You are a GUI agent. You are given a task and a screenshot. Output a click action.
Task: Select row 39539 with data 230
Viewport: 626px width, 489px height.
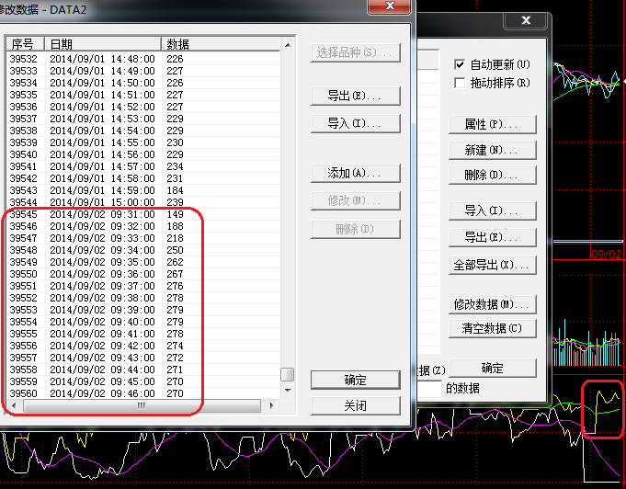[142, 142]
